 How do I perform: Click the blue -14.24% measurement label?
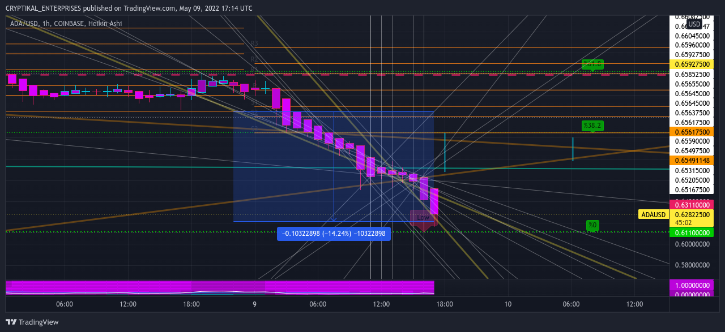(x=334, y=234)
